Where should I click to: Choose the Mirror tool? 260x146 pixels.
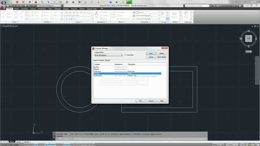click(x=45, y=15)
